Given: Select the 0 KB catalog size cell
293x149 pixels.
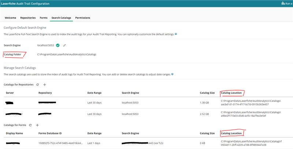Looking at the screenshot, I should (x=203, y=143).
